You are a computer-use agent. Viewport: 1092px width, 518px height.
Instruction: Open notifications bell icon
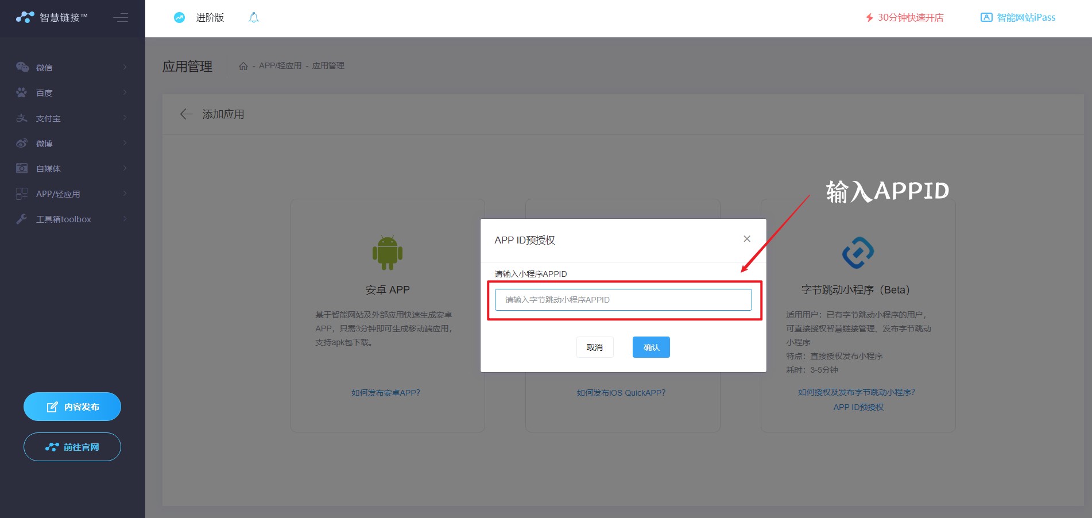(254, 18)
